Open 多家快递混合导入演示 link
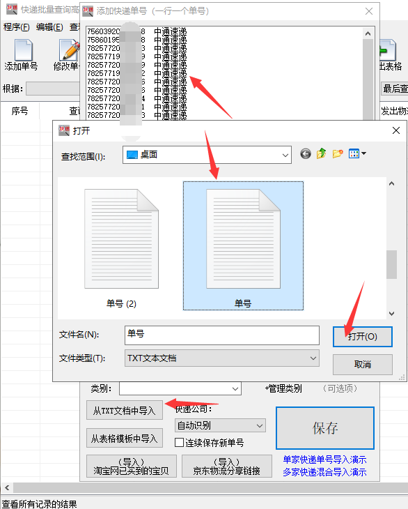The width and height of the screenshot is (408, 509). click(x=324, y=472)
